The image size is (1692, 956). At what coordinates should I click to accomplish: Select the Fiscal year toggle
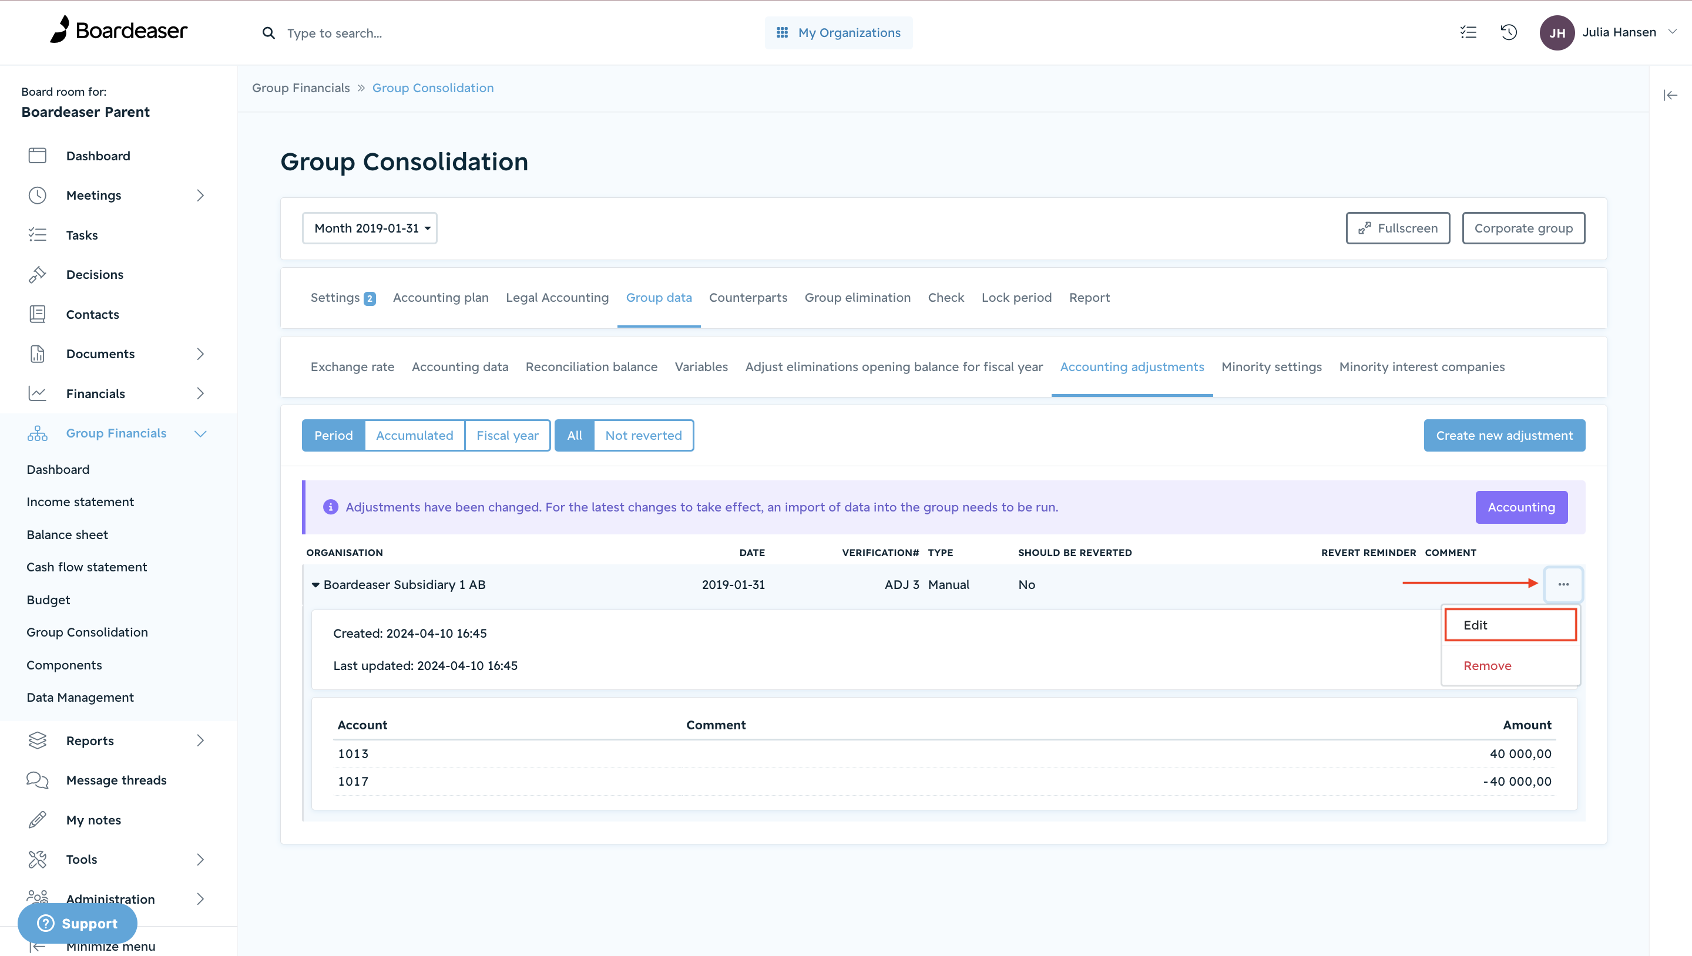(x=507, y=436)
